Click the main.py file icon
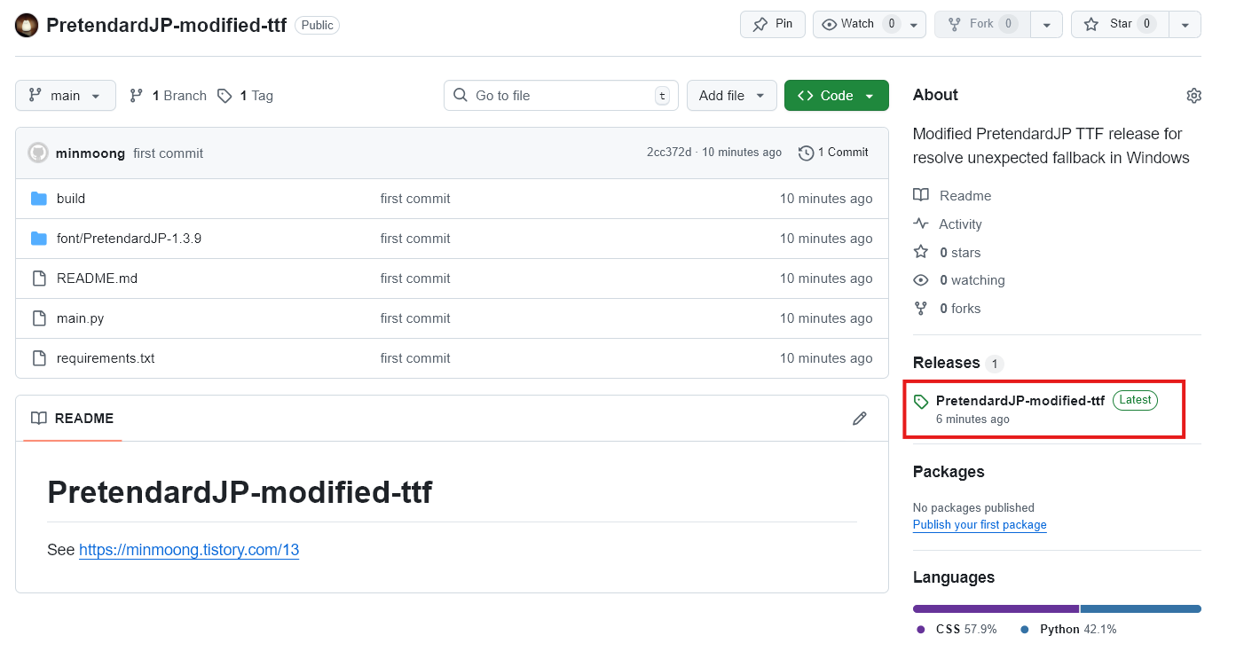 coord(39,318)
